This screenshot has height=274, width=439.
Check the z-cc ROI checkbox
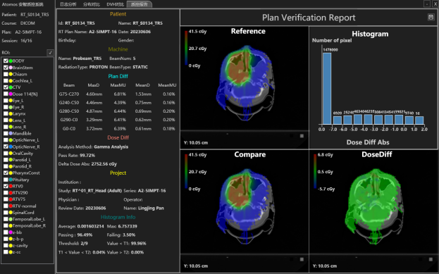pos(6,252)
